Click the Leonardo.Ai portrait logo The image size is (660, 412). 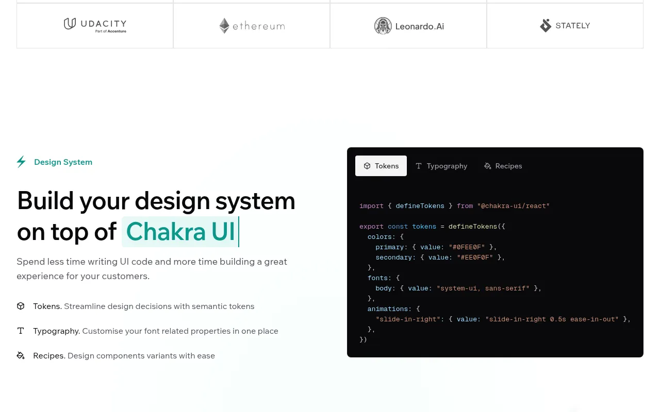[x=383, y=26]
